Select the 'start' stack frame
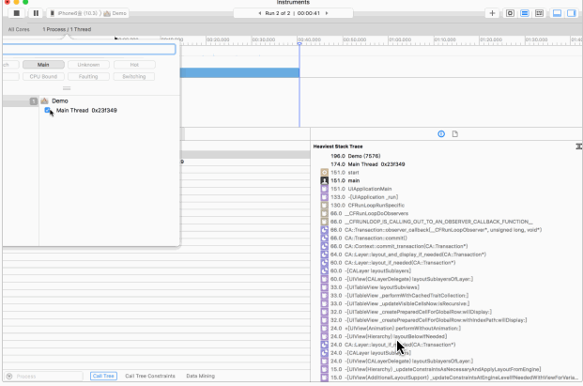The width and height of the screenshot is (583, 386). point(353,173)
